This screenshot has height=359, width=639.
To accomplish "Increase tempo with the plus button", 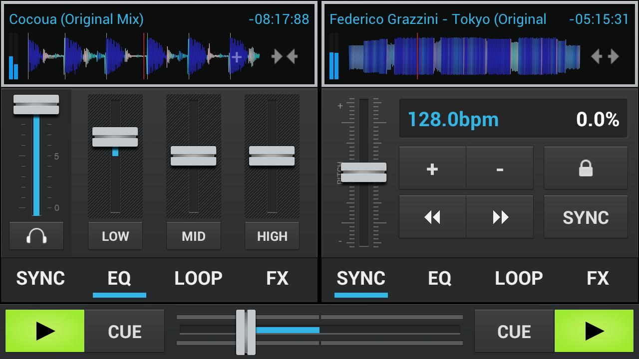I will [432, 169].
